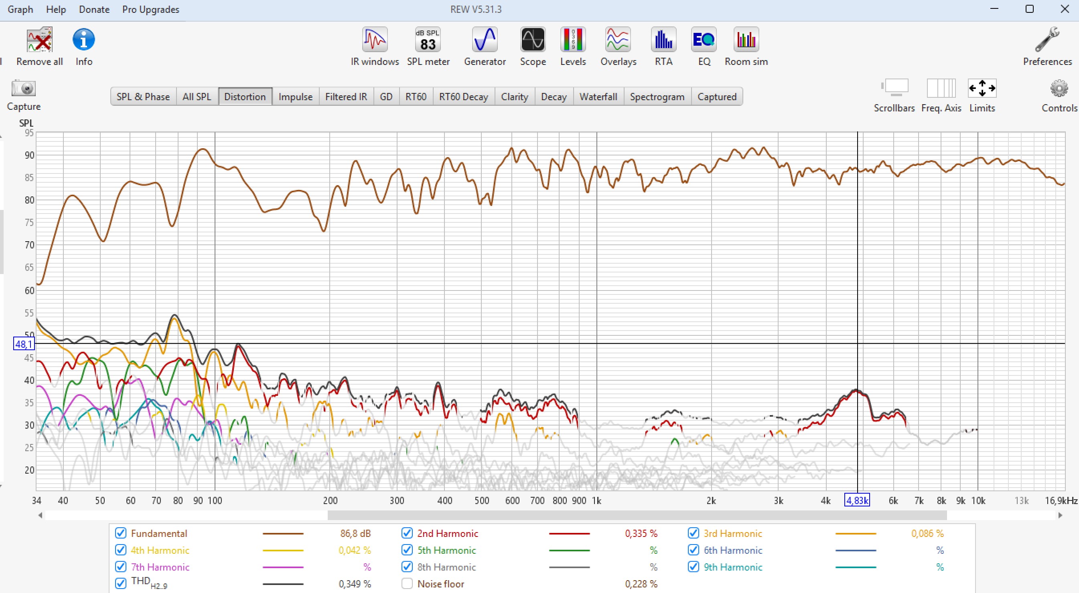Viewport: 1079px width, 593px height.
Task: Click the 9th Harmonic teal line swatch
Action: pyautogui.click(x=856, y=567)
